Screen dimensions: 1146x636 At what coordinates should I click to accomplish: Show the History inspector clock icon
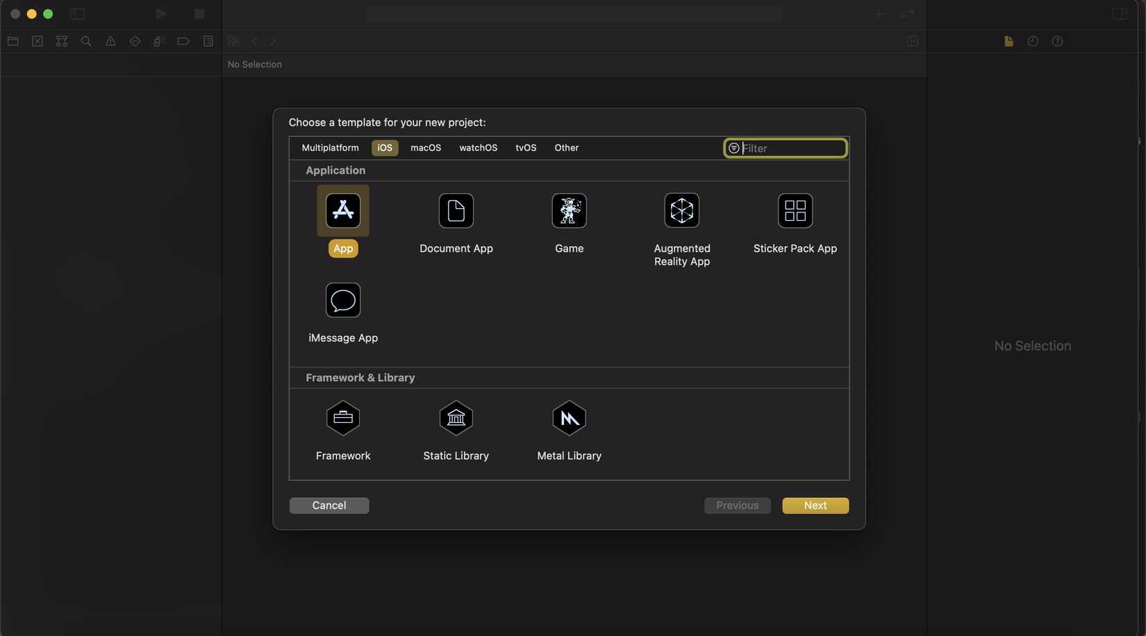point(1033,42)
